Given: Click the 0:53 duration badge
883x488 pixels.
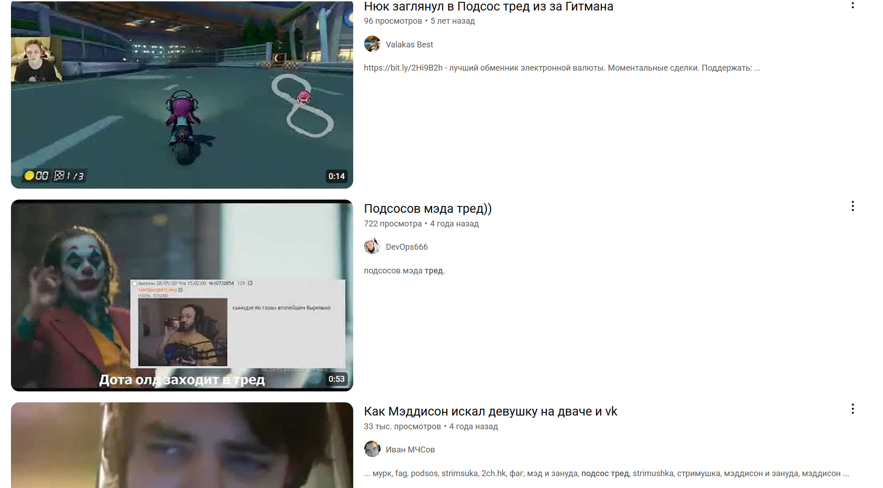Looking at the screenshot, I should pos(336,379).
